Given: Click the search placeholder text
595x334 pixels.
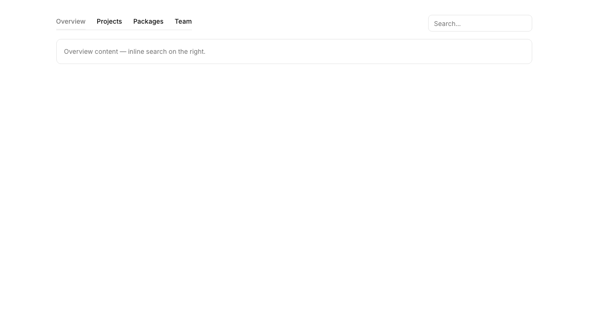Looking at the screenshot, I should pyautogui.click(x=447, y=23).
